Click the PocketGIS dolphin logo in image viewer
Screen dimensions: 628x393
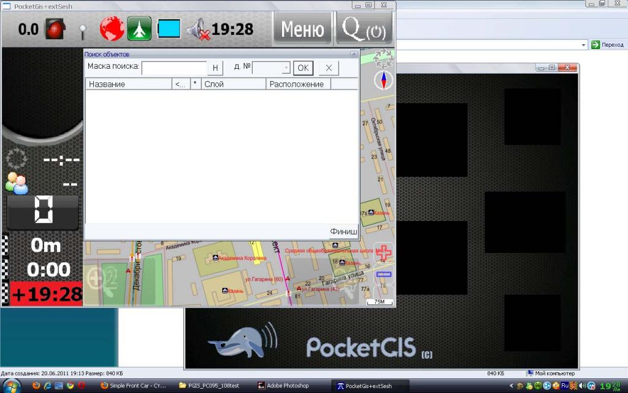coord(243,341)
